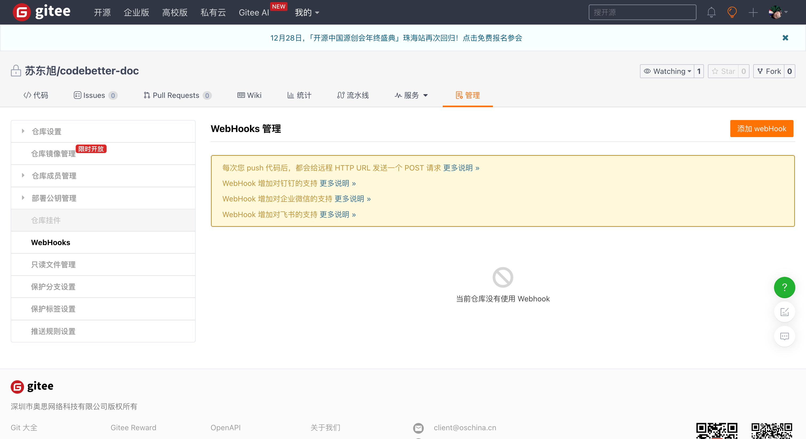Click the 搜开源 search field

(x=642, y=12)
